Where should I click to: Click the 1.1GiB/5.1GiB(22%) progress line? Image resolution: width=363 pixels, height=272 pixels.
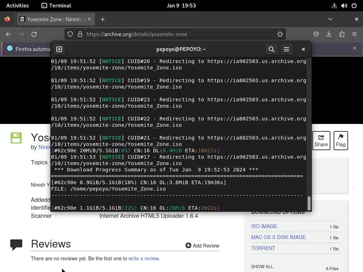[x=135, y=208]
